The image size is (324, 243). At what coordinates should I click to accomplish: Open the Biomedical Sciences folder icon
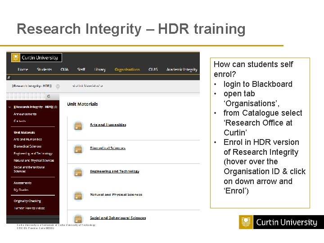tap(78, 149)
